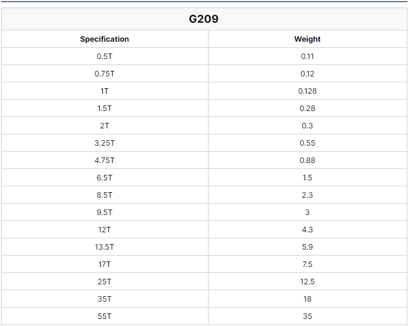Click the 0.75T specification cell
Screen dimensions: 409x326
click(x=105, y=74)
